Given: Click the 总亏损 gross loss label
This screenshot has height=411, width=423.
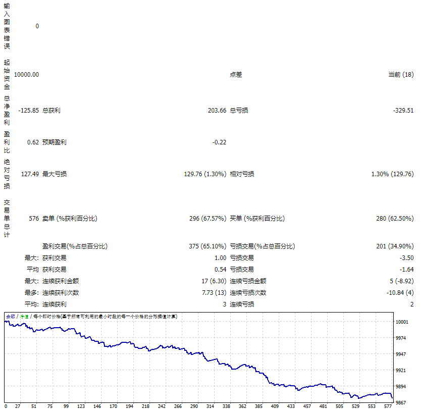Looking at the screenshot, I should (x=239, y=111).
